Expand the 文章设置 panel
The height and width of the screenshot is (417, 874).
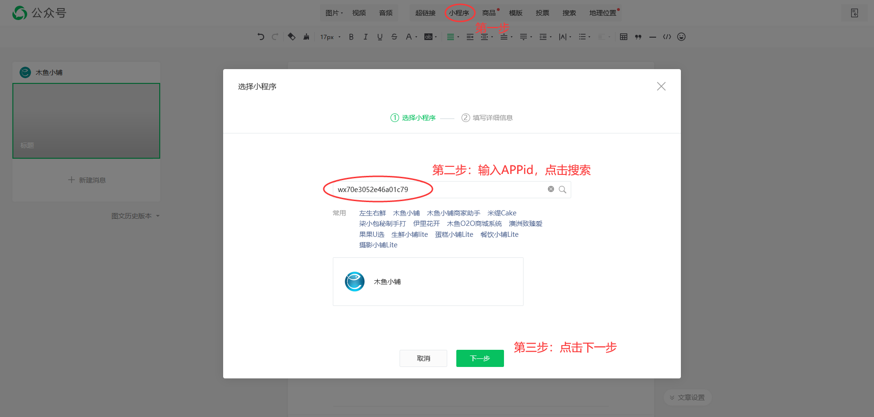click(687, 397)
